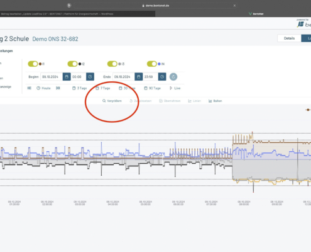Click the axis label 09.10.2024 04:00:00
The width and height of the screenshot is (311, 252).
(112, 203)
